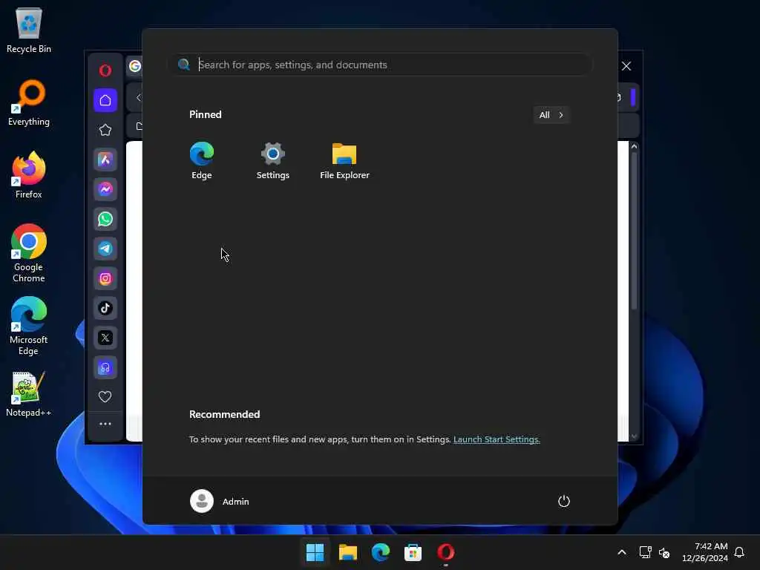The width and height of the screenshot is (760, 570).
Task: Expand All apps list
Action: point(551,115)
